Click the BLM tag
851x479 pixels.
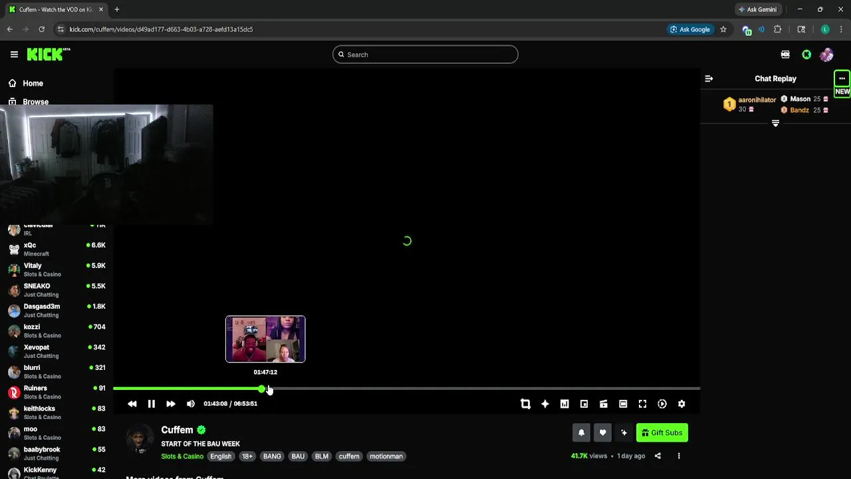(x=322, y=456)
